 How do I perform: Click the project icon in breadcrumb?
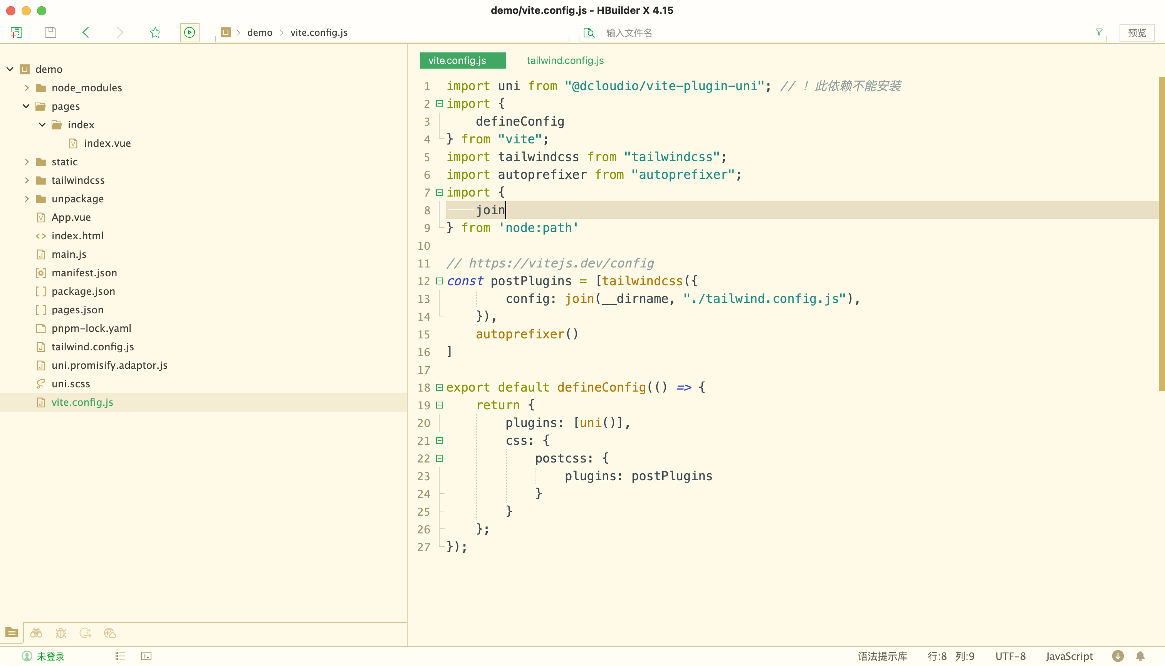[x=226, y=32]
